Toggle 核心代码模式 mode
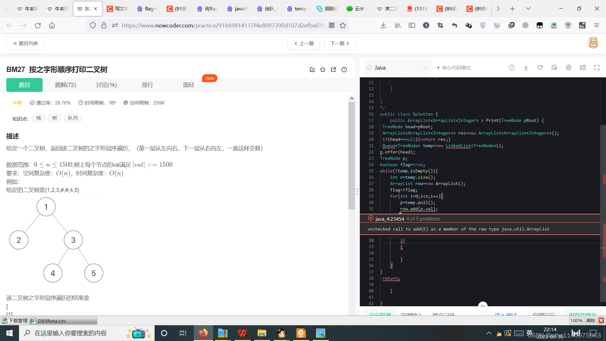The image size is (606, 341). (x=454, y=68)
